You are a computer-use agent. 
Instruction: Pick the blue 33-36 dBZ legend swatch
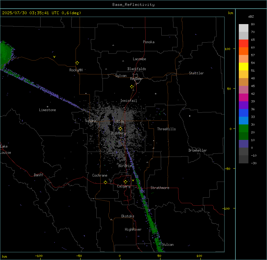pyautogui.click(x=243, y=113)
